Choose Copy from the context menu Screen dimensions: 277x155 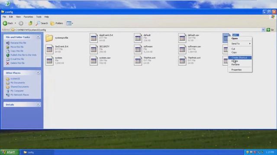click(x=240, y=53)
